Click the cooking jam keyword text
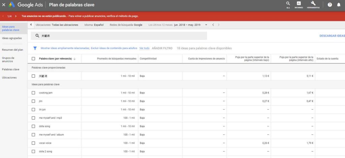The image size is (345, 158). coord(45,93)
